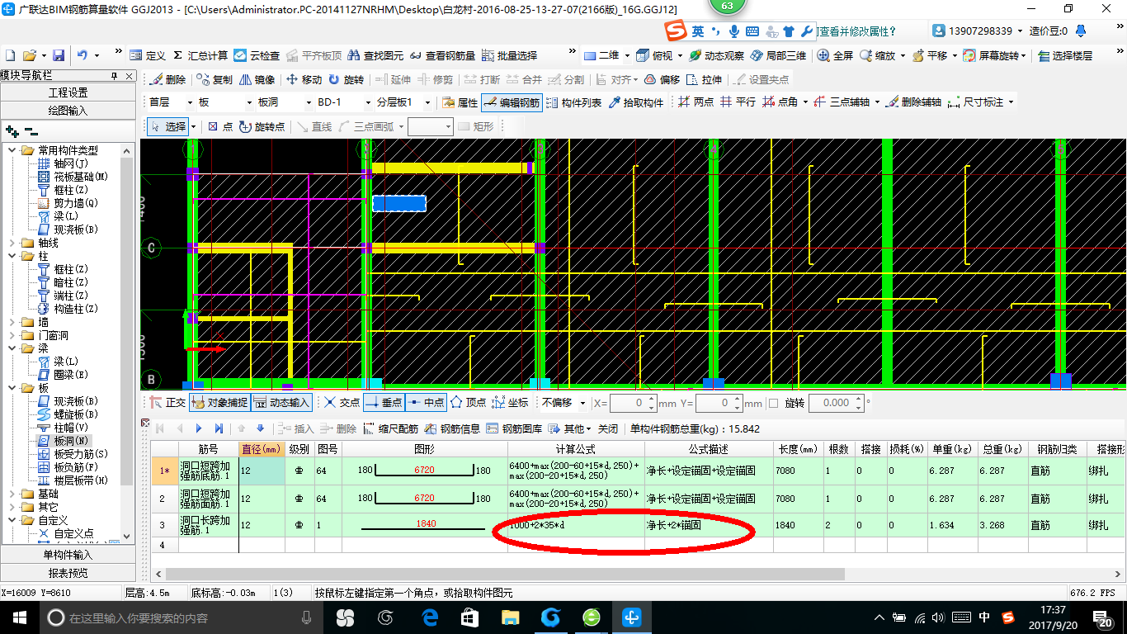Click the 屏幕旋转 screen rotate tool
The width and height of the screenshot is (1127, 634).
pyautogui.click(x=993, y=55)
